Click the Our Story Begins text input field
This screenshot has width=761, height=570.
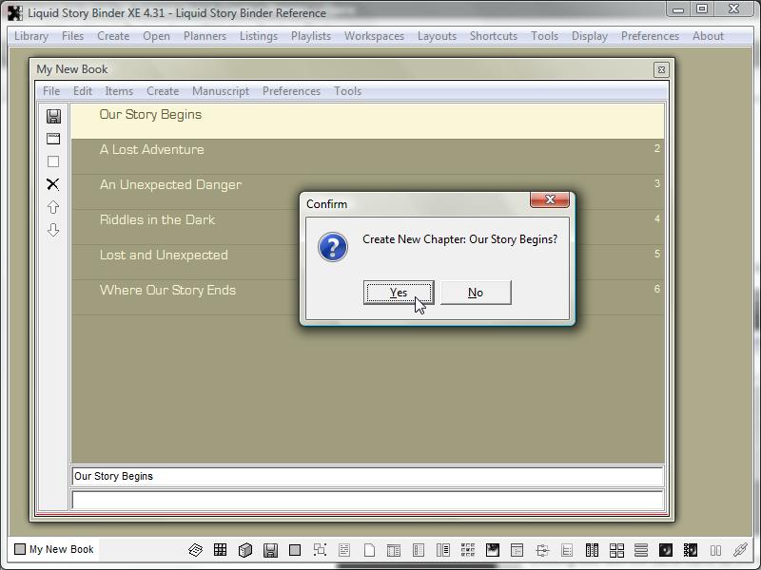click(367, 477)
